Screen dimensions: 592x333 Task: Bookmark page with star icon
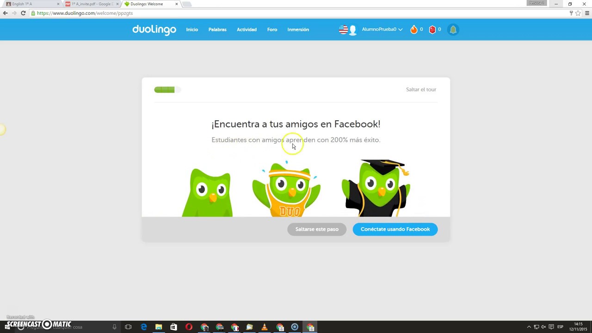coord(578,13)
